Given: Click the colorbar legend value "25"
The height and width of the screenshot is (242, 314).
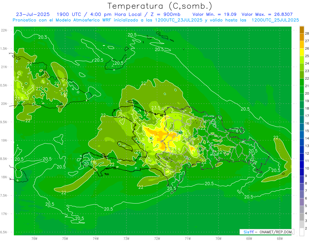Looking at the screenshot, I should 307,56.
